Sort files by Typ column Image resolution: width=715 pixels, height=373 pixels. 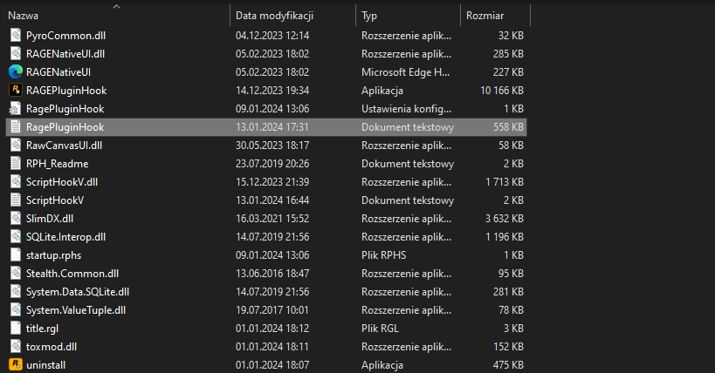click(370, 16)
